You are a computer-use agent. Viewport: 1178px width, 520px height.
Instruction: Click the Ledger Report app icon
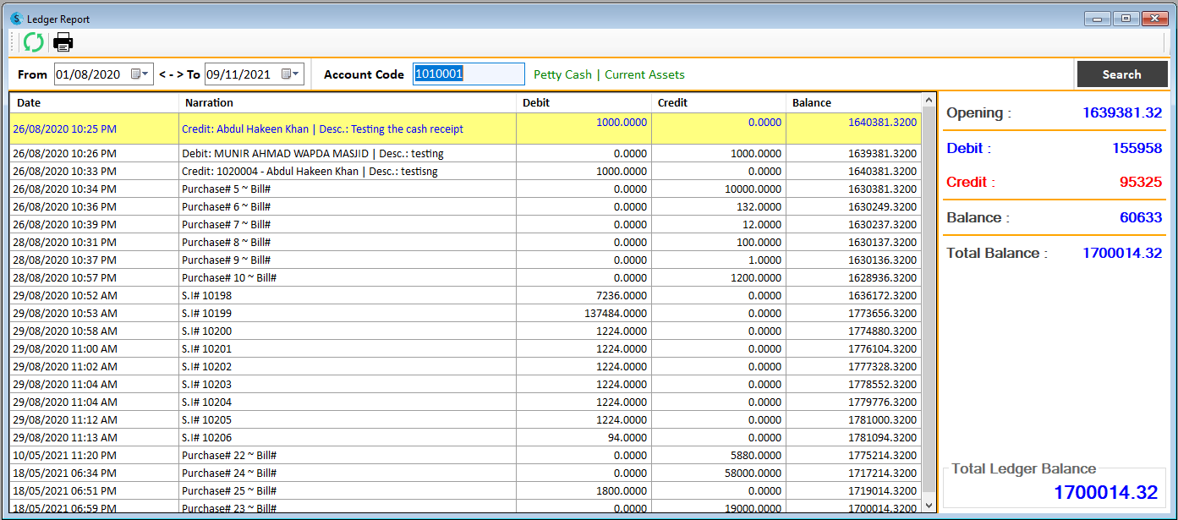click(x=15, y=19)
